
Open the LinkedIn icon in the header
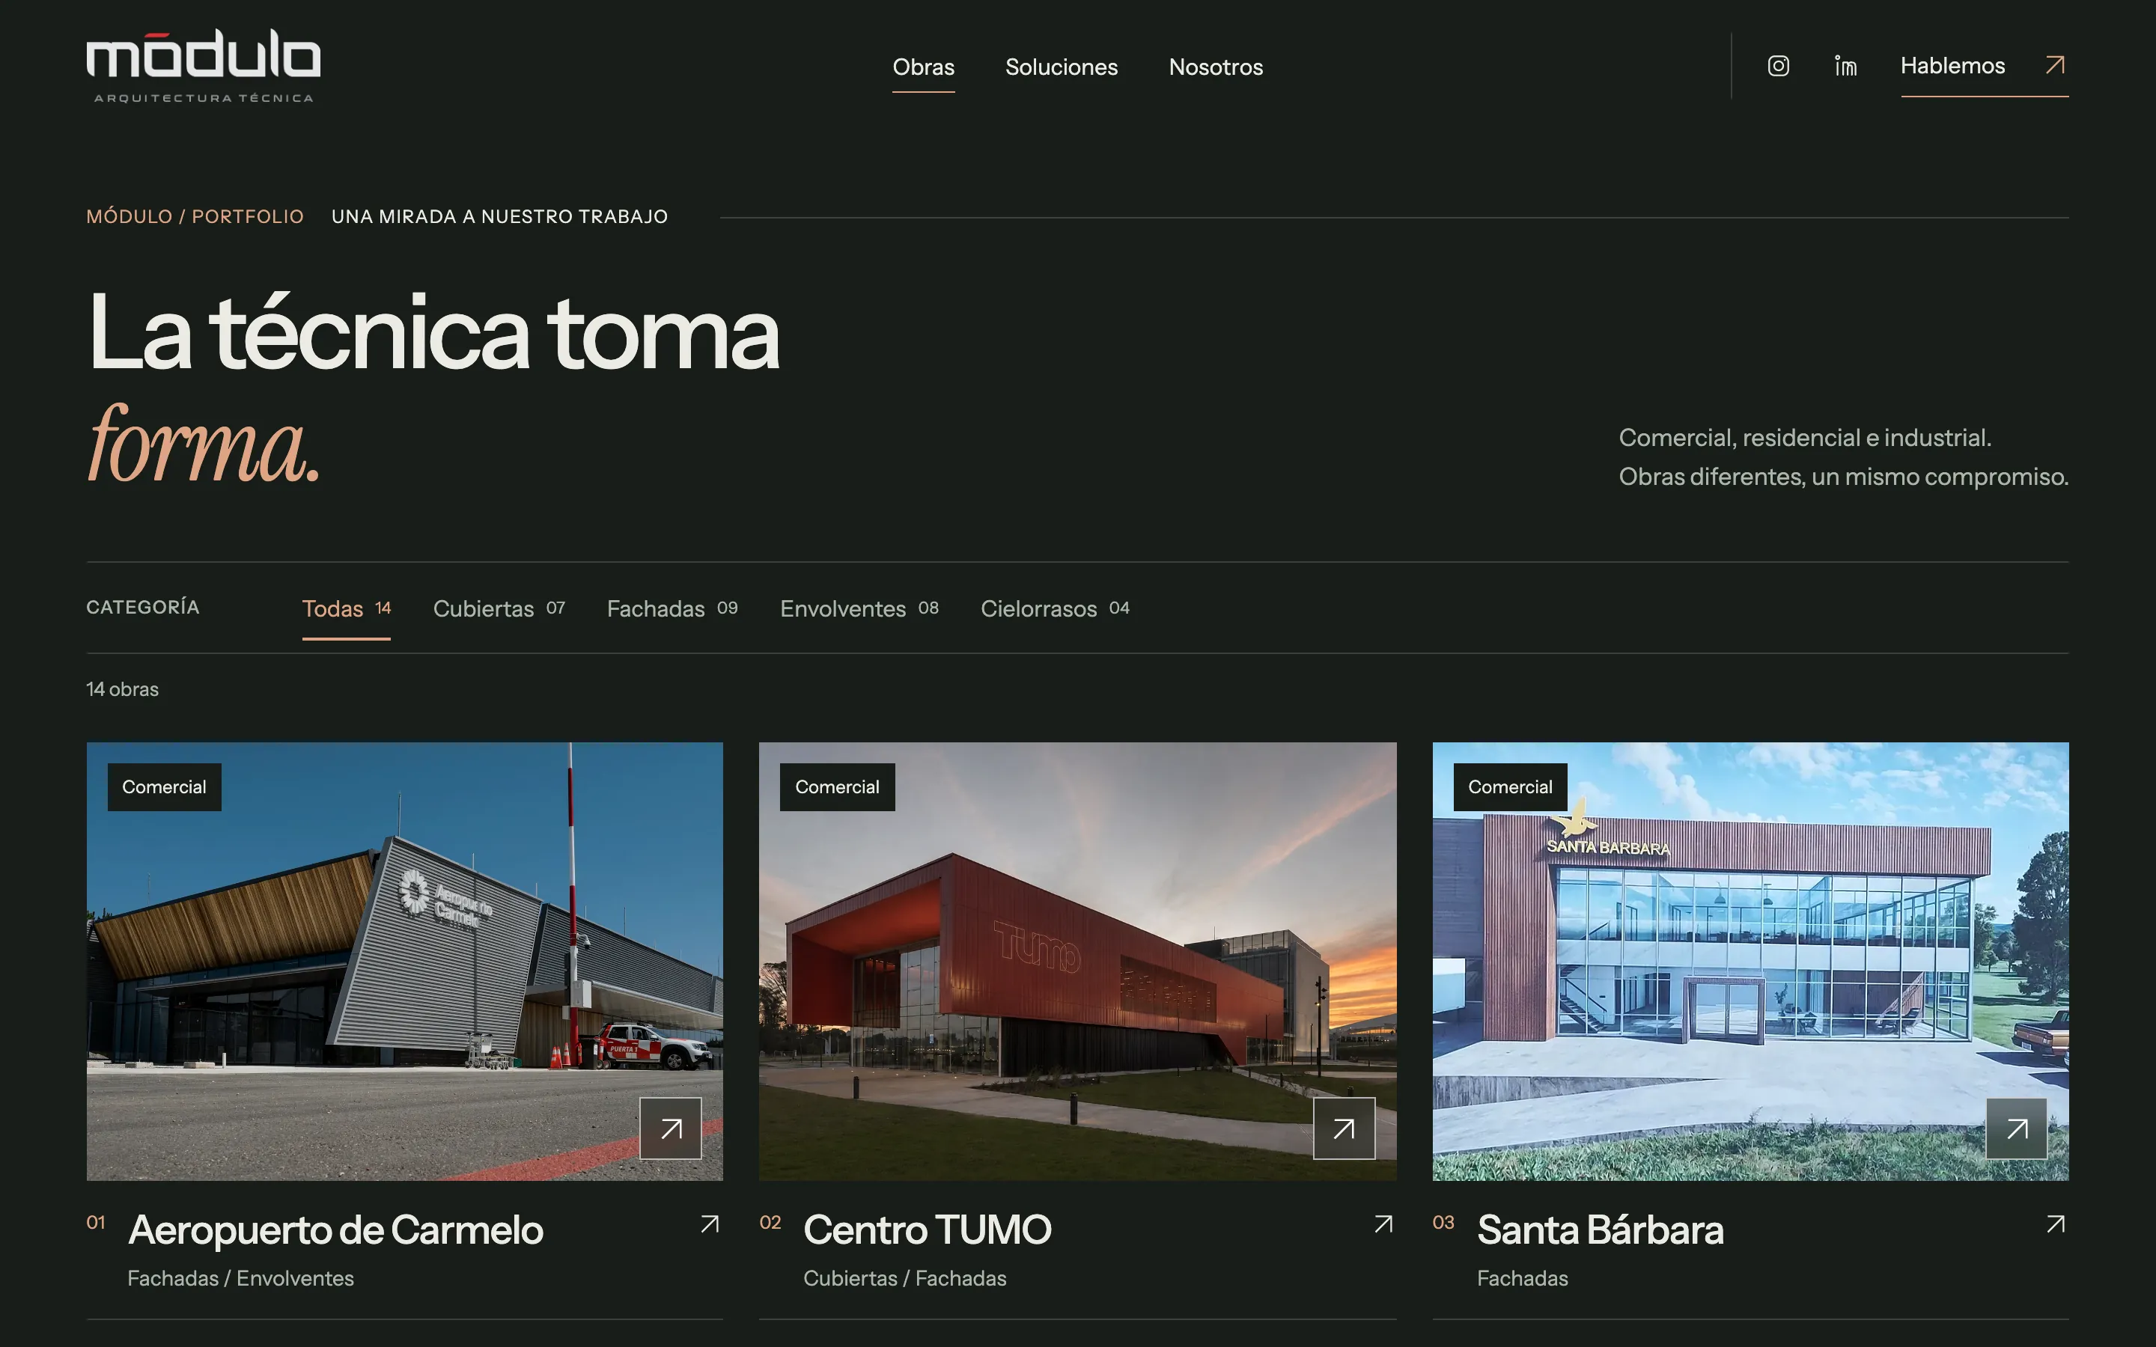coord(1845,66)
